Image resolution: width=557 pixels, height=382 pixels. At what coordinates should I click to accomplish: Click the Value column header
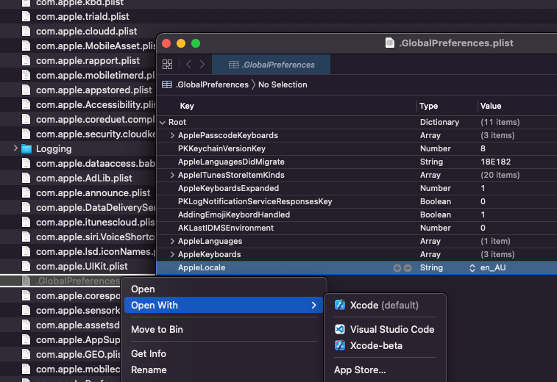point(491,106)
